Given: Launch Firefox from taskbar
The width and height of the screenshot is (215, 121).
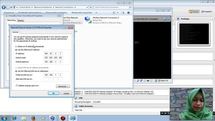Looking at the screenshot, I should (34, 118).
